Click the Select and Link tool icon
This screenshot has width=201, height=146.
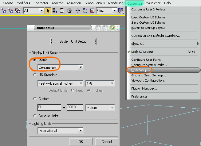pyautogui.click(x=4, y=11)
